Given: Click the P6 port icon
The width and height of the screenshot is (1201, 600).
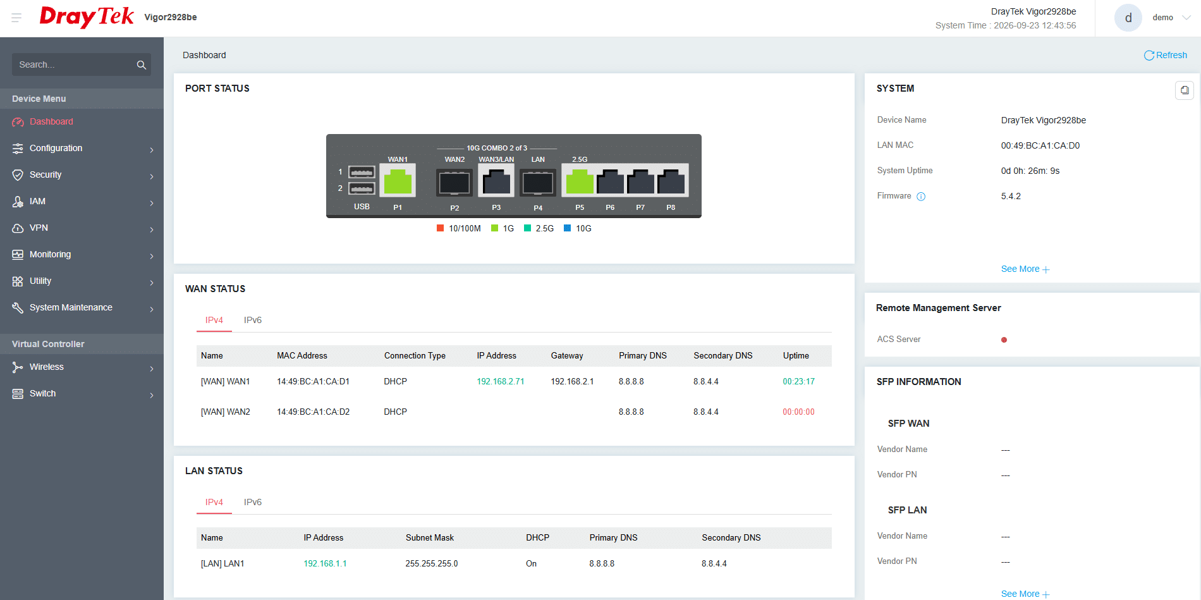Looking at the screenshot, I should click(x=610, y=181).
